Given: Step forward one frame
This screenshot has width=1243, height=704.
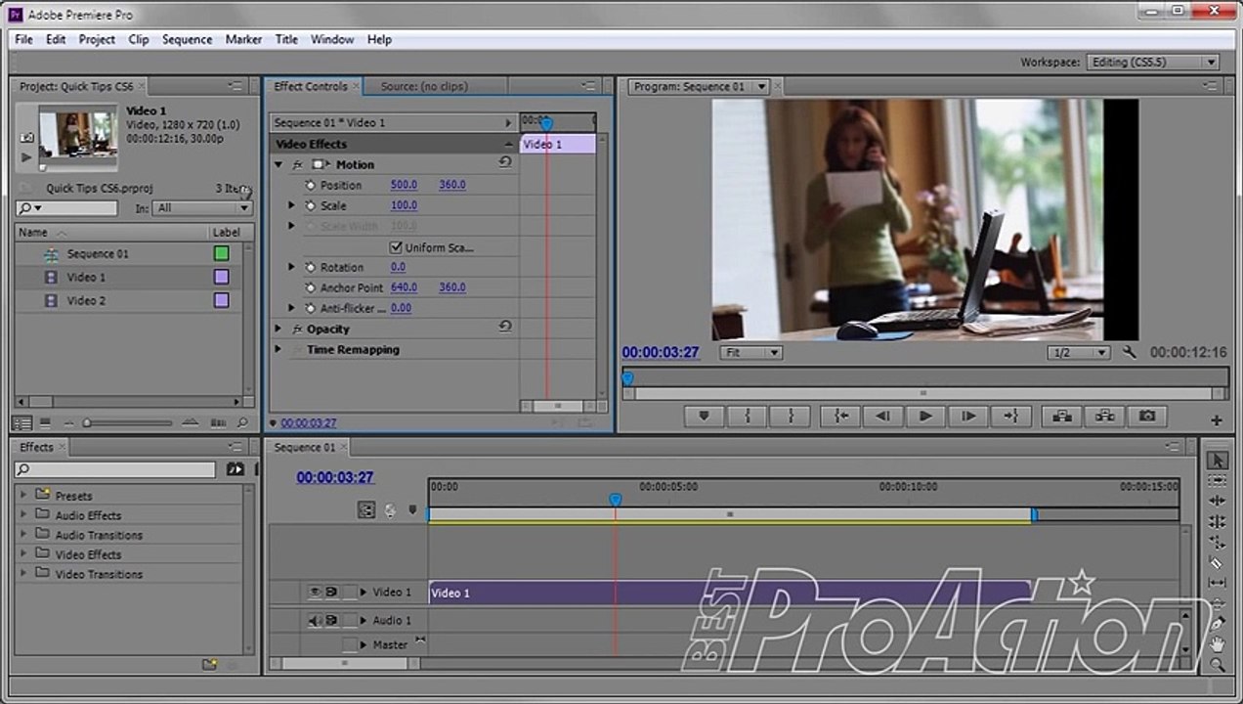Looking at the screenshot, I should 967,417.
